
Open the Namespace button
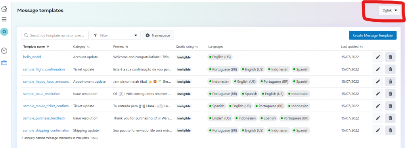(158, 35)
